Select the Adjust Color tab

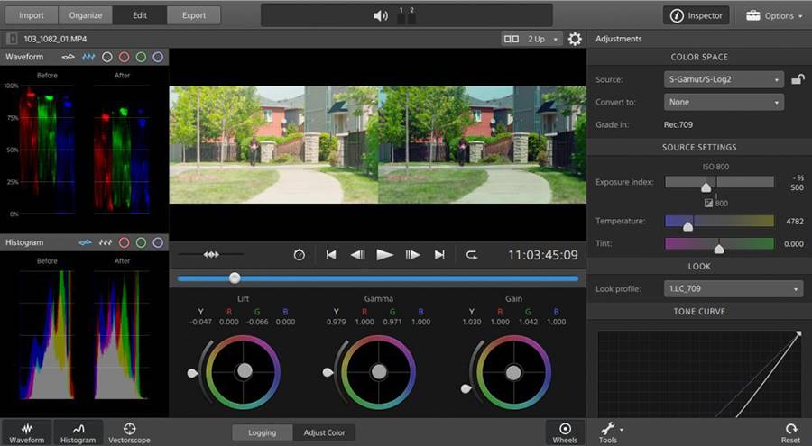[323, 433]
